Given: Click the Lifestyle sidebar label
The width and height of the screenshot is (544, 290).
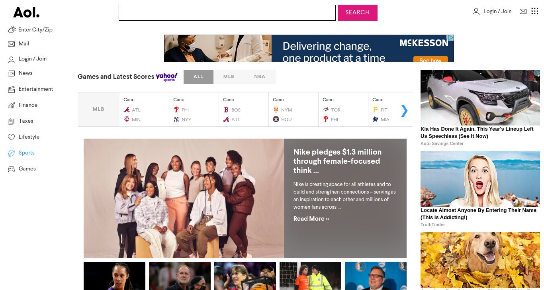Looking at the screenshot, I should pos(29,137).
